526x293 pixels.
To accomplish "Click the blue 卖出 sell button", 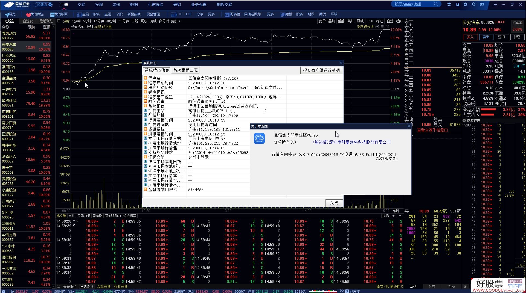I will [486, 37].
